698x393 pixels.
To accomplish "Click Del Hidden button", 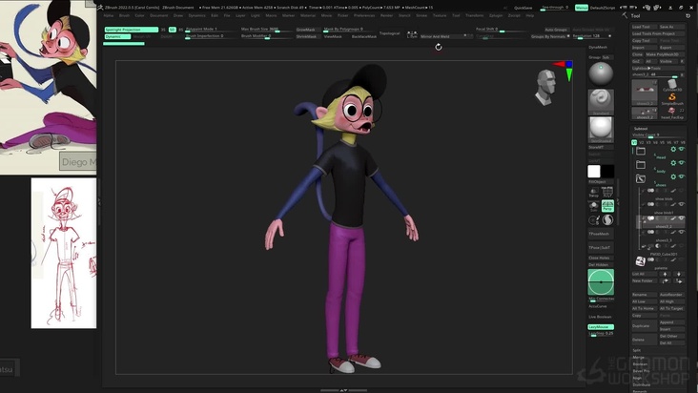I will pyautogui.click(x=601, y=265).
